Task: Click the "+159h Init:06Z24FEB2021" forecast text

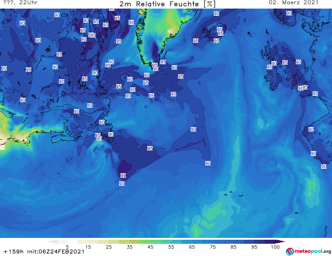Action: 44,251
